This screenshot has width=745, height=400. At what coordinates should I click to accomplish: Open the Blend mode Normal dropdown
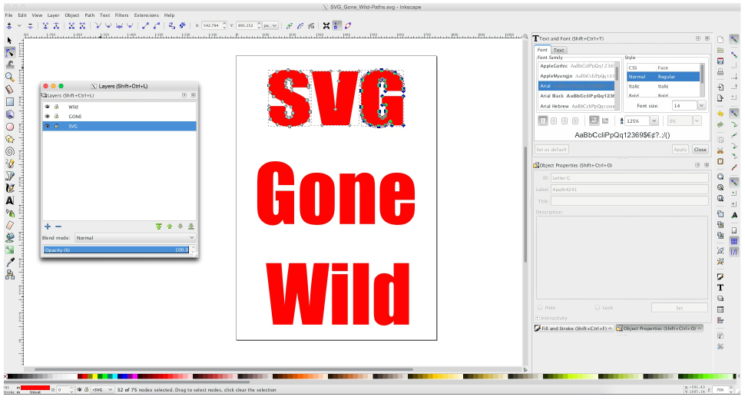click(135, 237)
